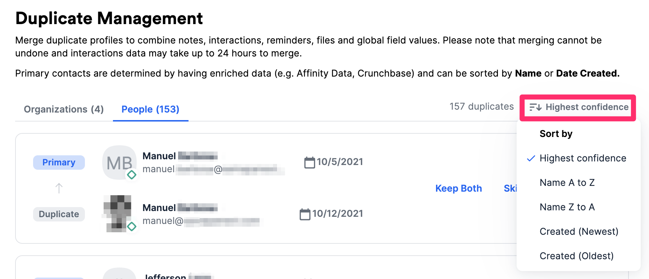This screenshot has height=279, width=649.
Task: Click the up arrow between Primary and Duplicate
Action: [x=59, y=188]
